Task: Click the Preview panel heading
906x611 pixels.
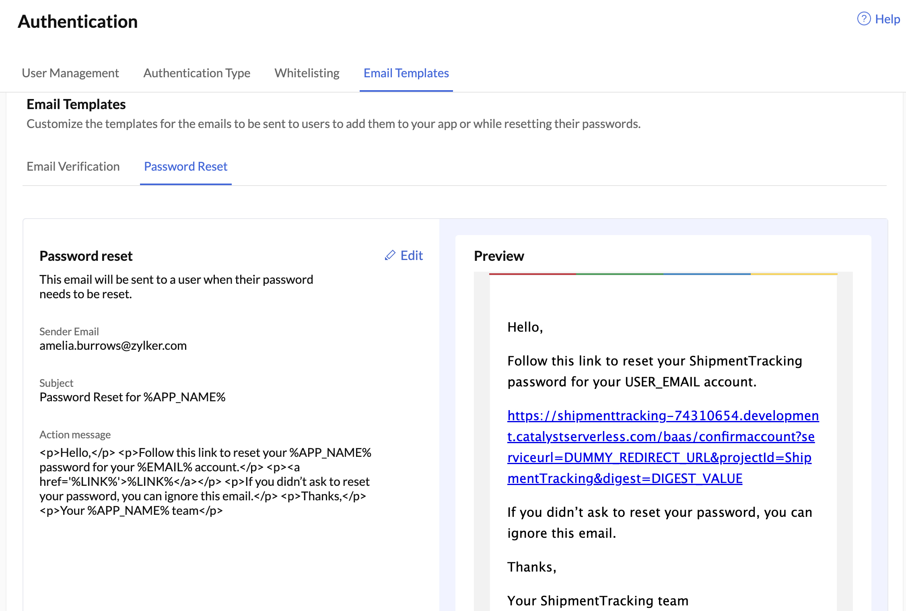Action: pos(499,256)
